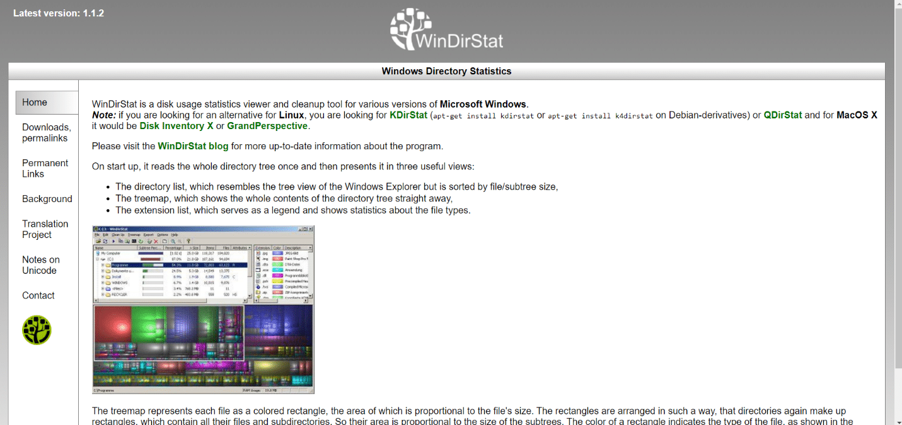Image resolution: width=902 pixels, height=425 pixels.
Task: Click the WinDirStat tree logo in header
Action: [x=446, y=30]
